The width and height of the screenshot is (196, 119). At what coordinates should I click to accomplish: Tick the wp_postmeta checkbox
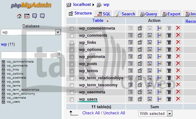tap(72, 57)
